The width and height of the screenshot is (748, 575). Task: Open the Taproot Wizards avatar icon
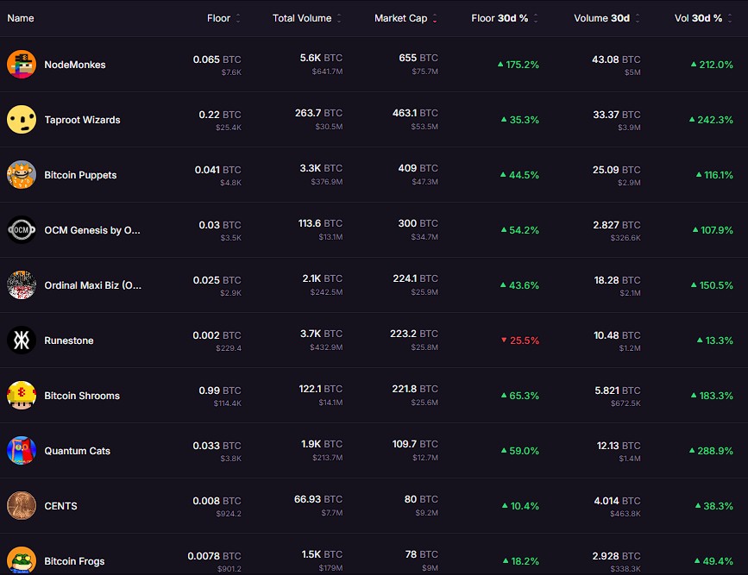coord(22,120)
